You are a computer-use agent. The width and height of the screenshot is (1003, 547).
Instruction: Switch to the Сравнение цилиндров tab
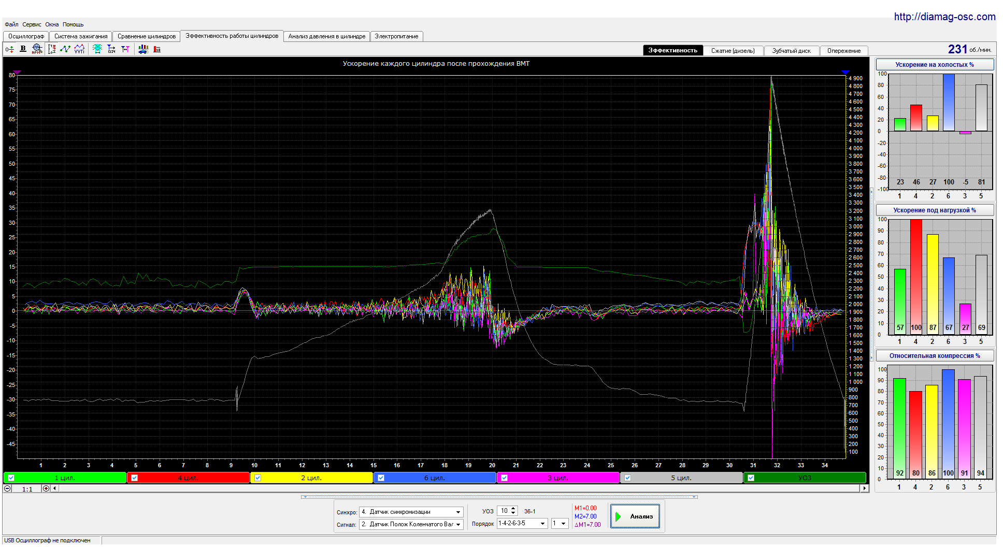pyautogui.click(x=147, y=36)
